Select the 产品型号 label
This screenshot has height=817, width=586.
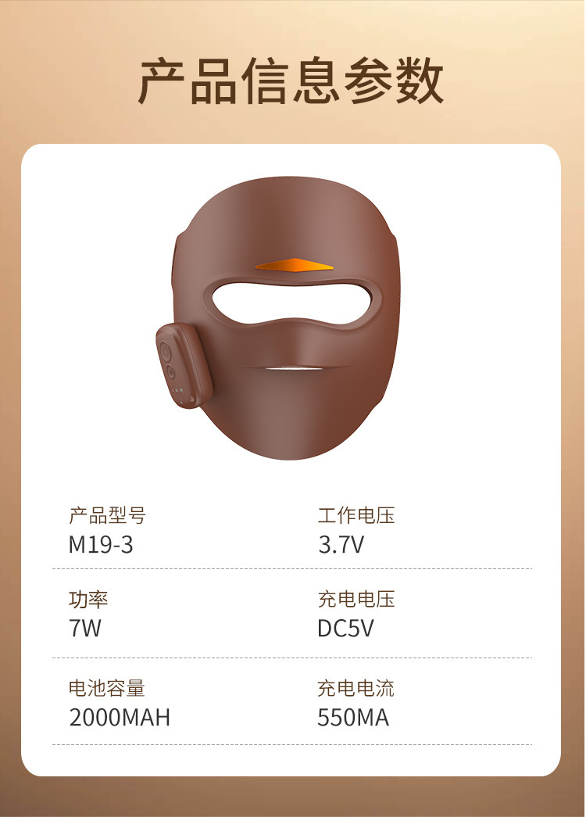(107, 515)
